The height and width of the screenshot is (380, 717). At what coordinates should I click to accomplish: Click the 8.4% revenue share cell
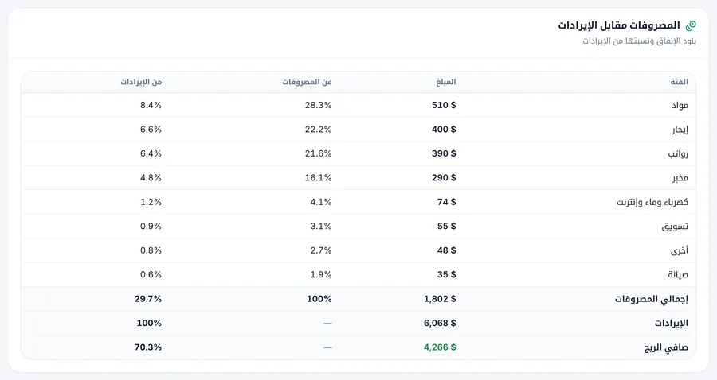[151, 105]
